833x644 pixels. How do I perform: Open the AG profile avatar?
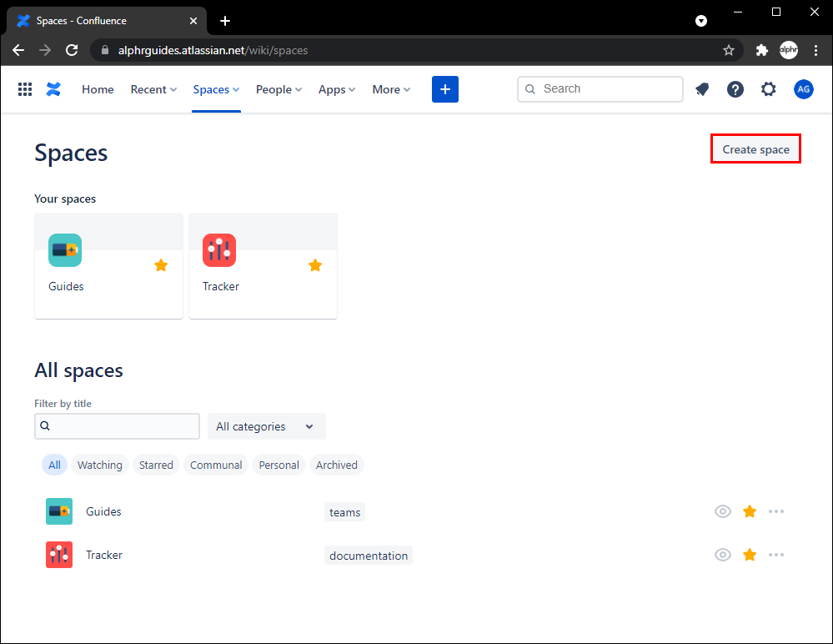pyautogui.click(x=803, y=89)
